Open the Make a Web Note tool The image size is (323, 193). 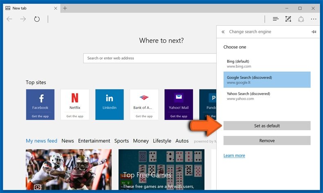[x=288, y=19]
